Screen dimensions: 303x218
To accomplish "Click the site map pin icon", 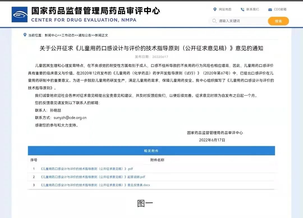I will [x=215, y=9].
